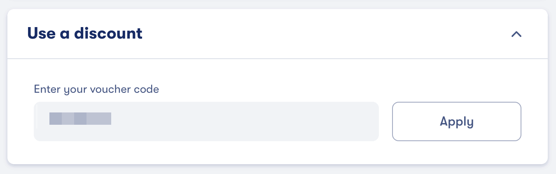Image resolution: width=556 pixels, height=174 pixels.
Task: Click the header row of the discount card
Action: point(288,34)
